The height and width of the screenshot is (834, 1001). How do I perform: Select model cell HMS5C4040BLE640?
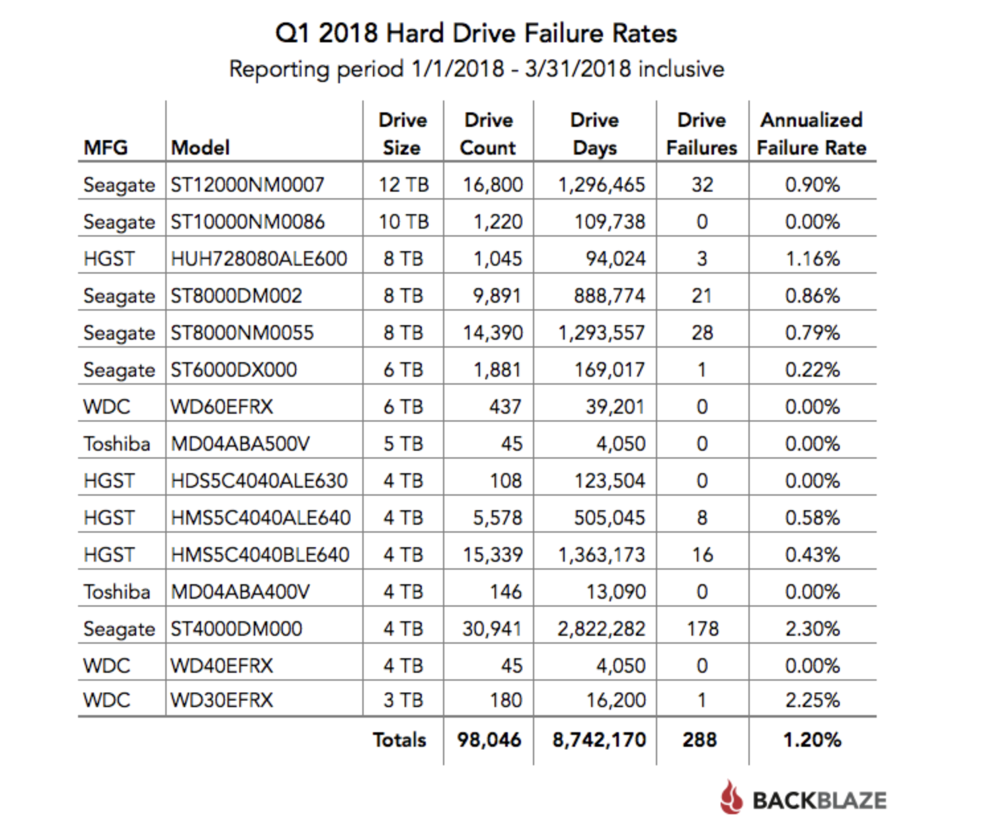tap(260, 554)
